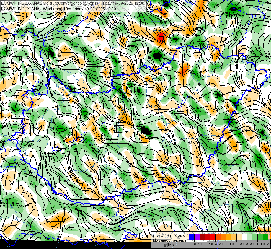Click the orange swatch between -2.5 and -2
Screen dimensions: 271x249
[x=223, y=237]
